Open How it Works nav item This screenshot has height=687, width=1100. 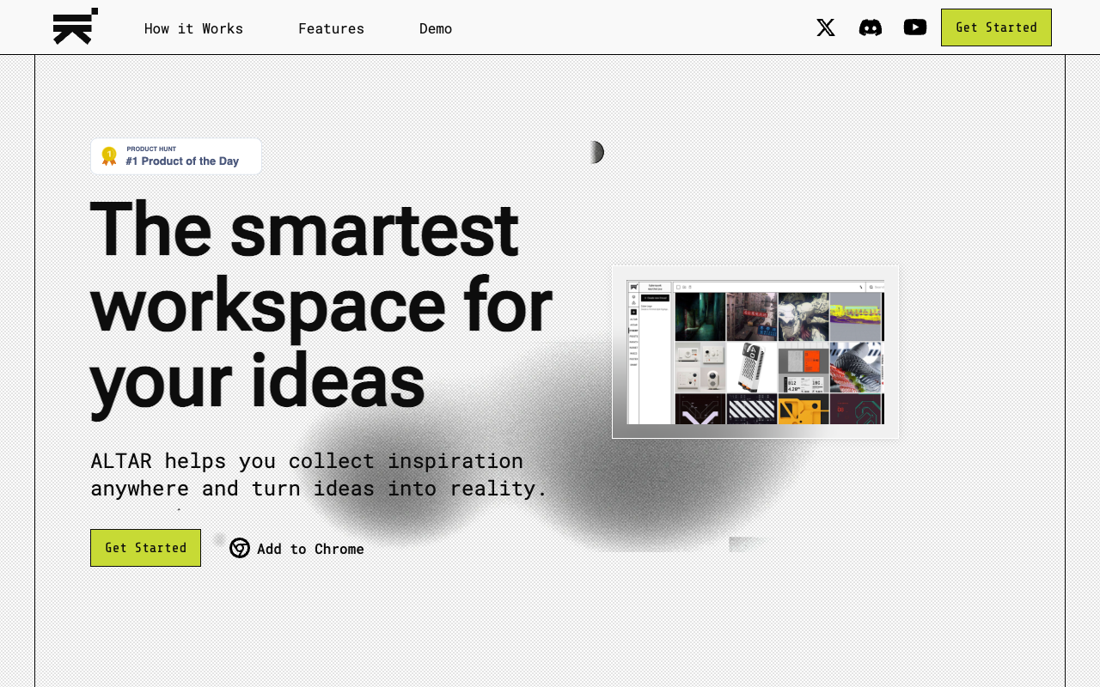(193, 28)
